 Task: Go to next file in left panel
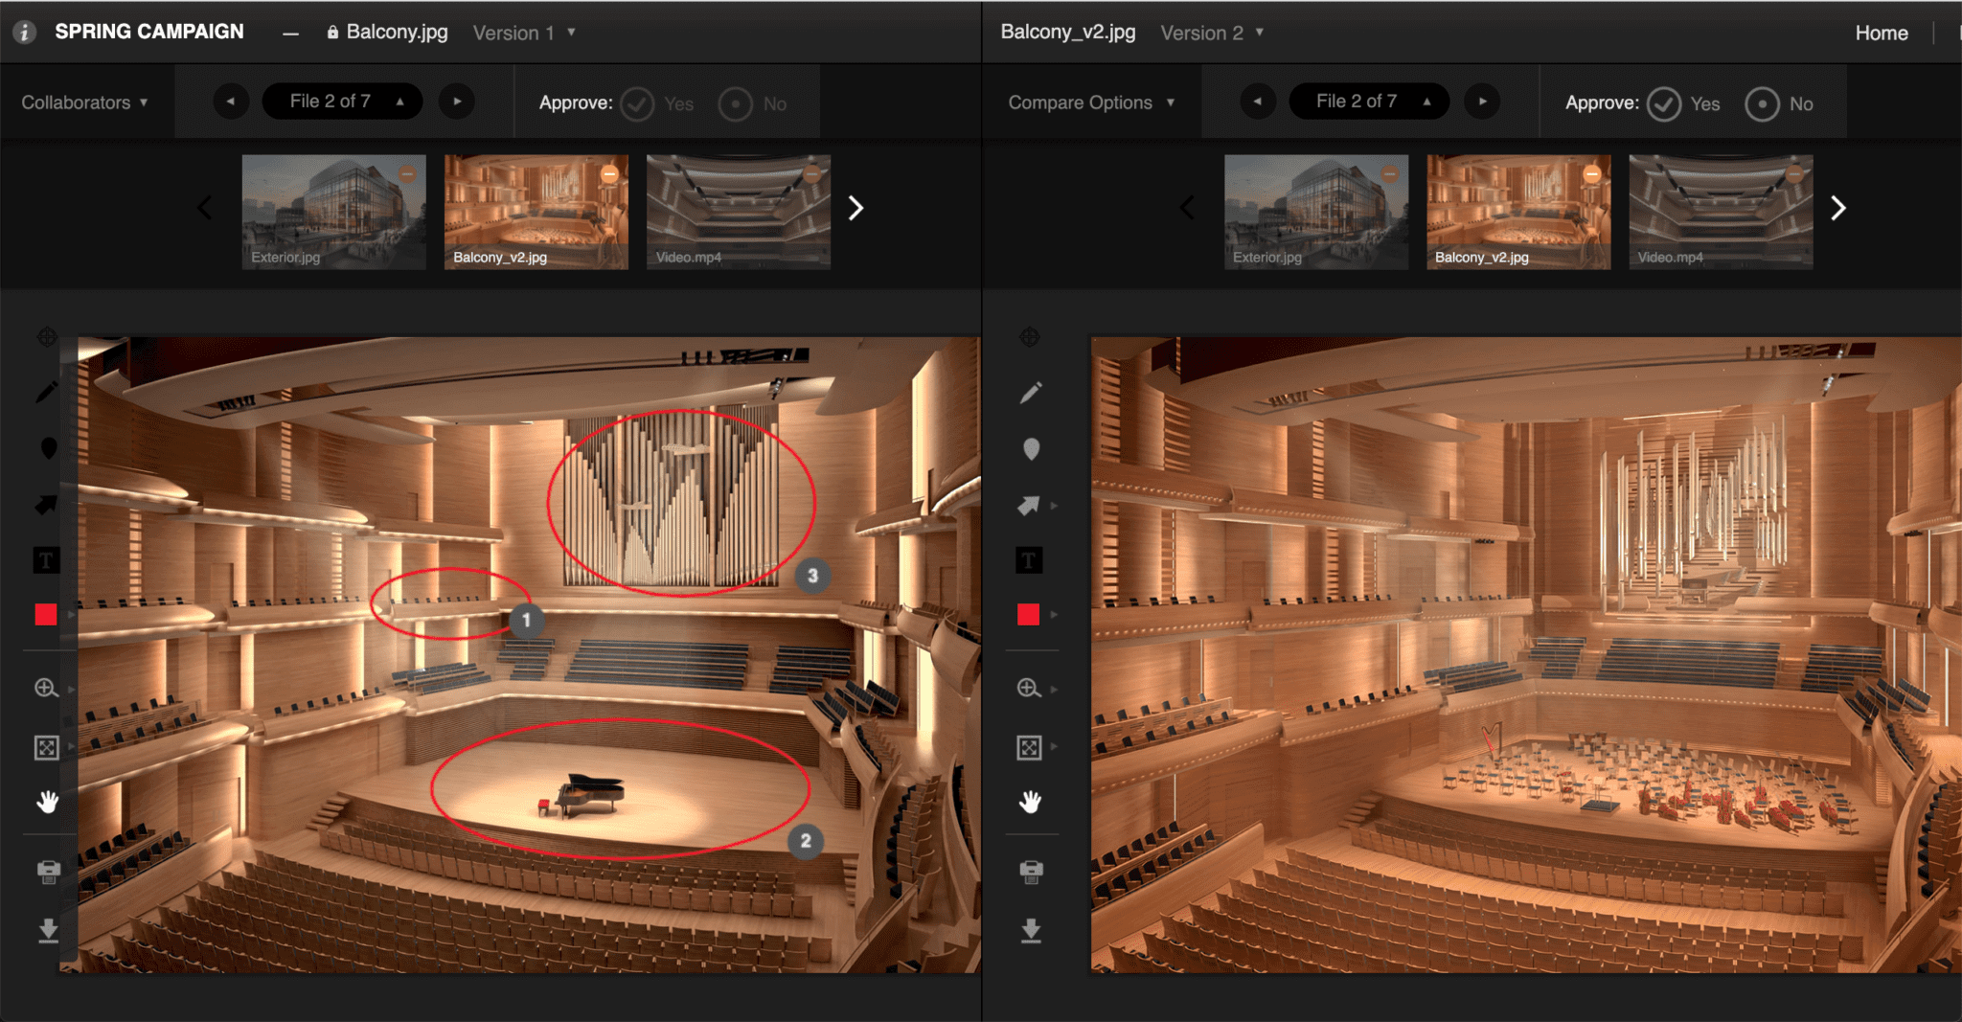coord(457,102)
